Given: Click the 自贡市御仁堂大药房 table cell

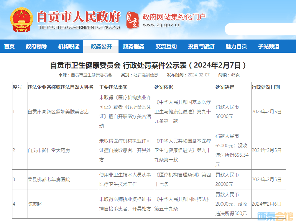Looking at the screenshot, I should 49,150.
